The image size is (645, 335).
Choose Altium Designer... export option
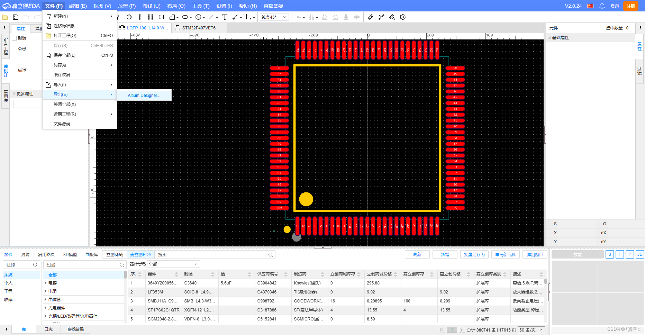point(144,95)
